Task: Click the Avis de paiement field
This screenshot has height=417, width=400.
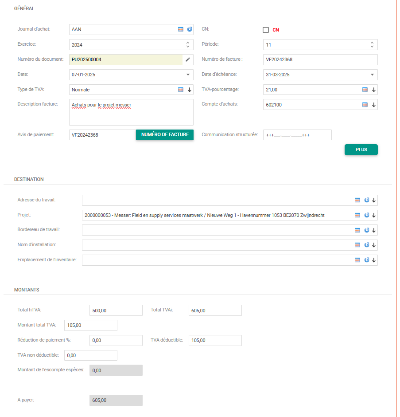Action: click(102, 135)
